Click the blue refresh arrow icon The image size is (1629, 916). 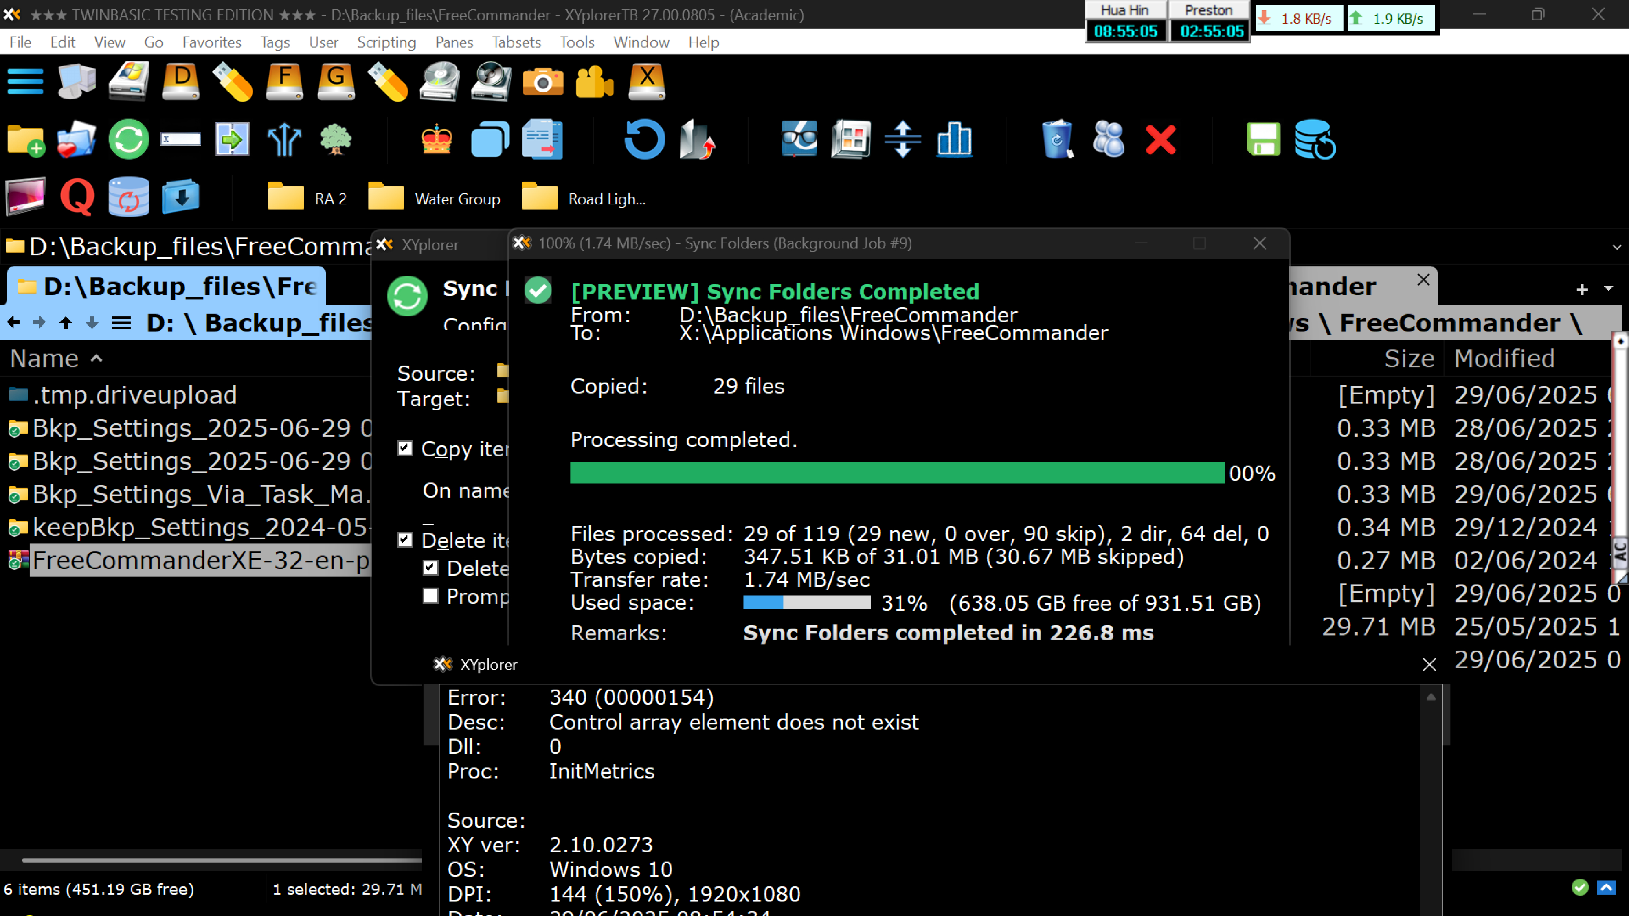click(x=644, y=139)
